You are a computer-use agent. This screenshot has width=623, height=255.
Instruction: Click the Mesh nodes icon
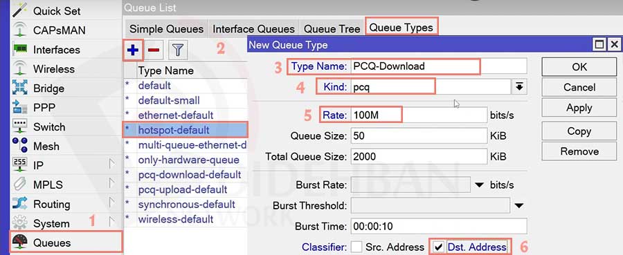pos(19,146)
